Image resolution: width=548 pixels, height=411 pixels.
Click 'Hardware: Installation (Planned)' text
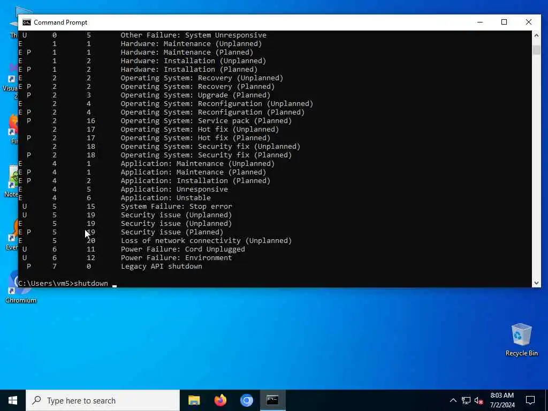pyautogui.click(x=189, y=69)
